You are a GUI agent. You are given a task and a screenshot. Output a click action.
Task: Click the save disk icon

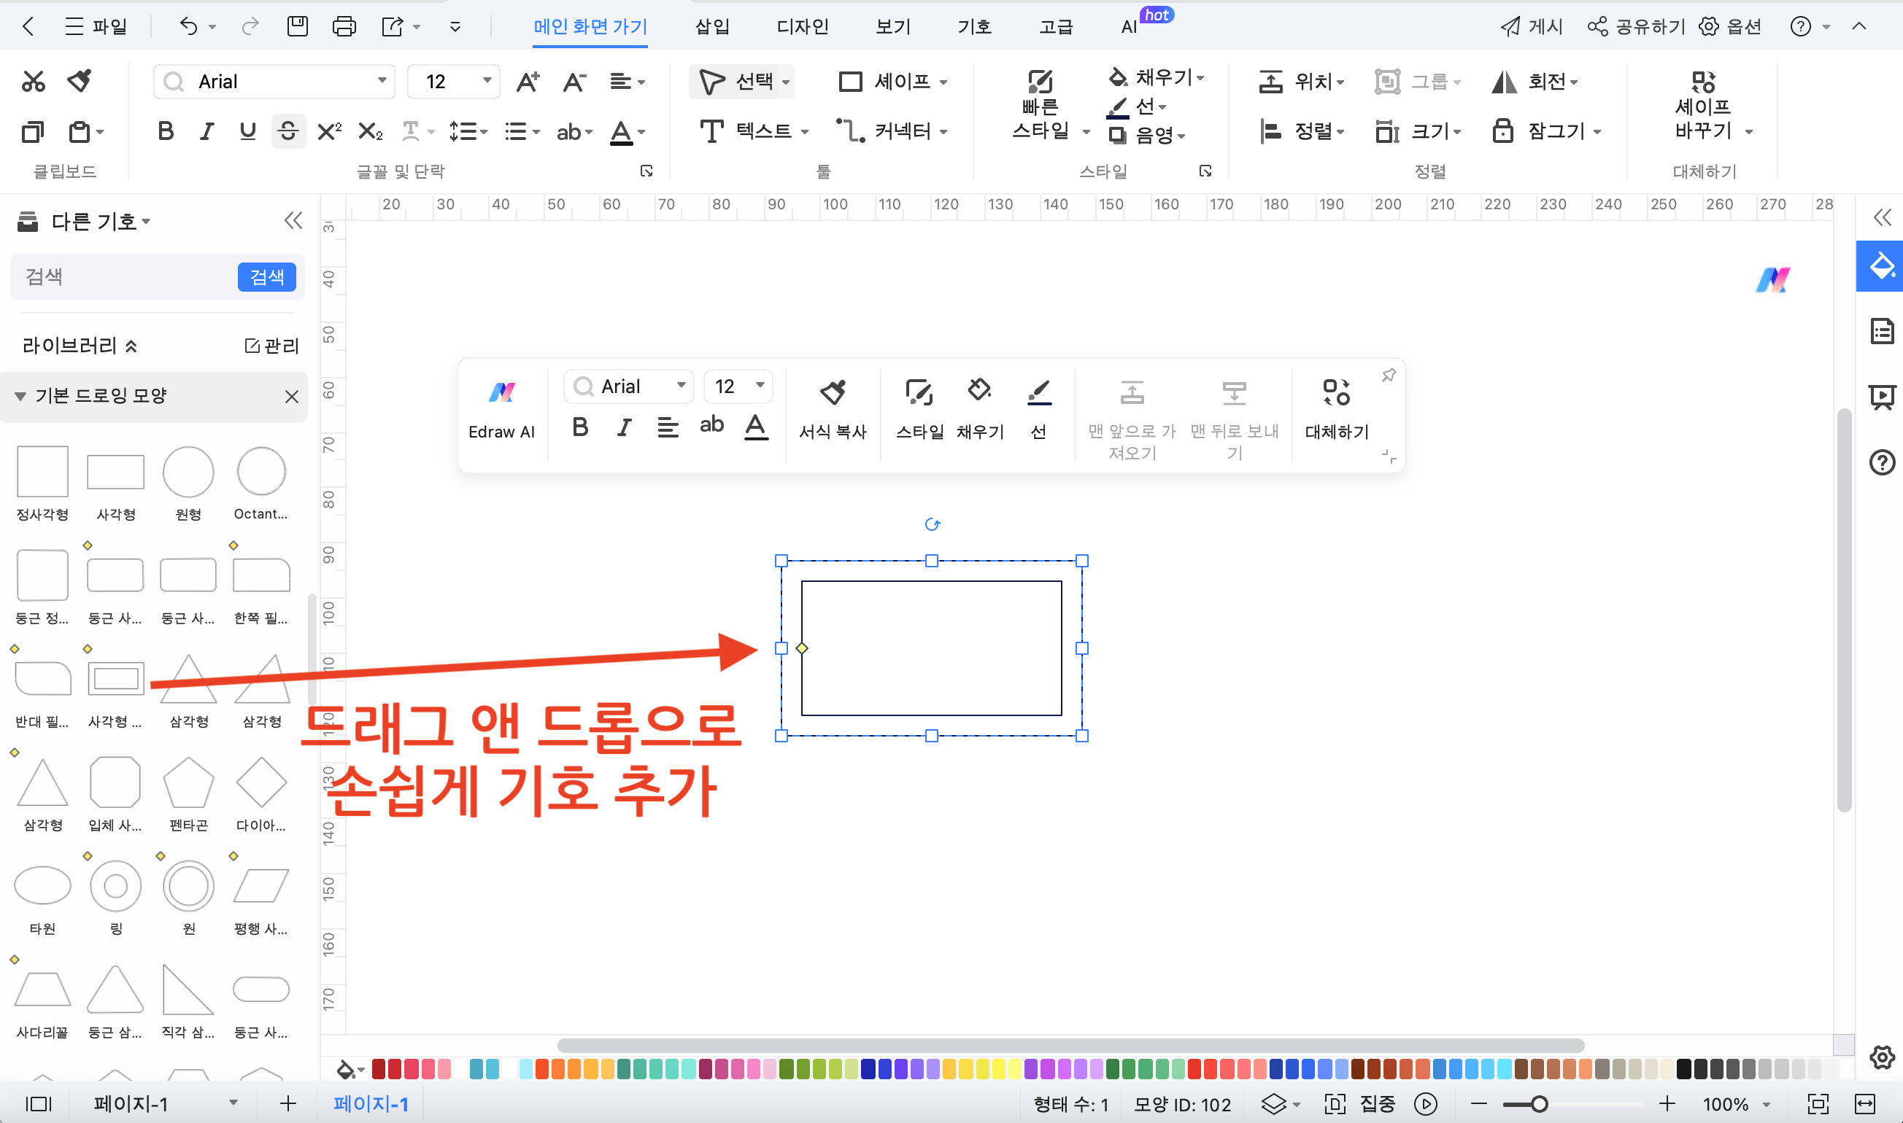(298, 27)
